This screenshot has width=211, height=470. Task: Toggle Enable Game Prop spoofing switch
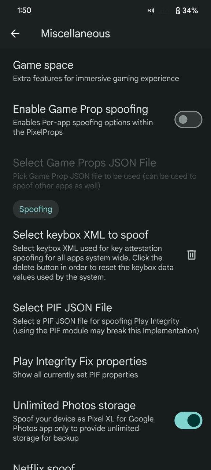(x=188, y=120)
